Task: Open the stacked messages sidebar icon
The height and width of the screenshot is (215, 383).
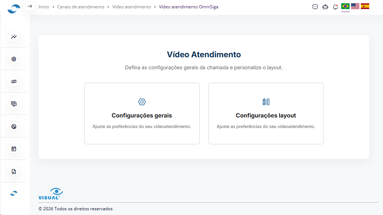Action: pos(14,104)
